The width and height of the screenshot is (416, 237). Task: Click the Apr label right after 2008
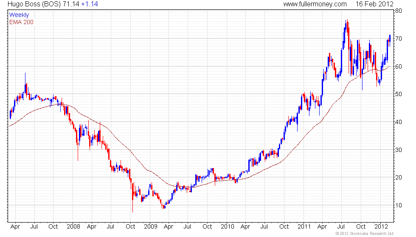(92, 227)
